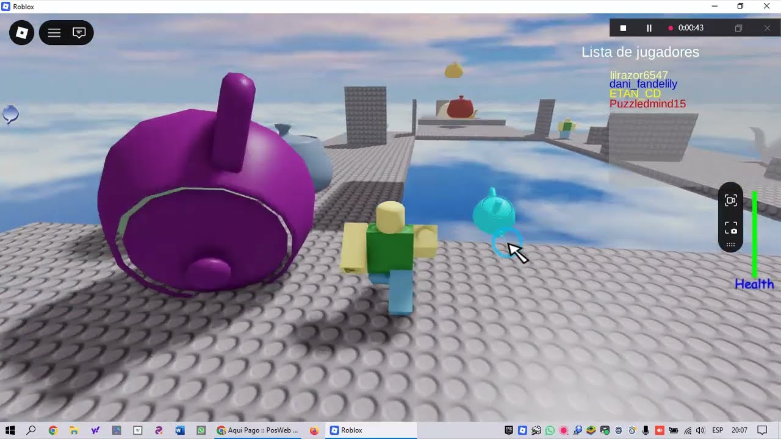Click the small blue speech bubble at left edge
Screen dimensions: 781x439
pyautogui.click(x=10, y=114)
